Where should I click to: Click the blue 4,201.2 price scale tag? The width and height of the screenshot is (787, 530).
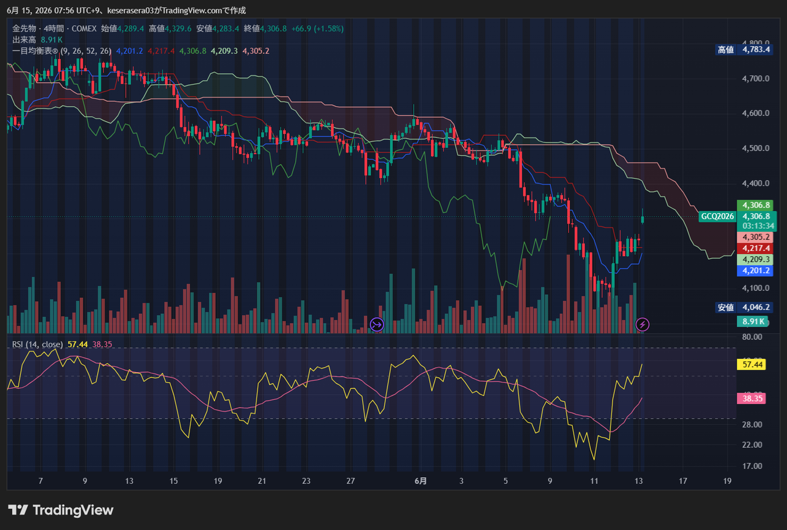756,270
